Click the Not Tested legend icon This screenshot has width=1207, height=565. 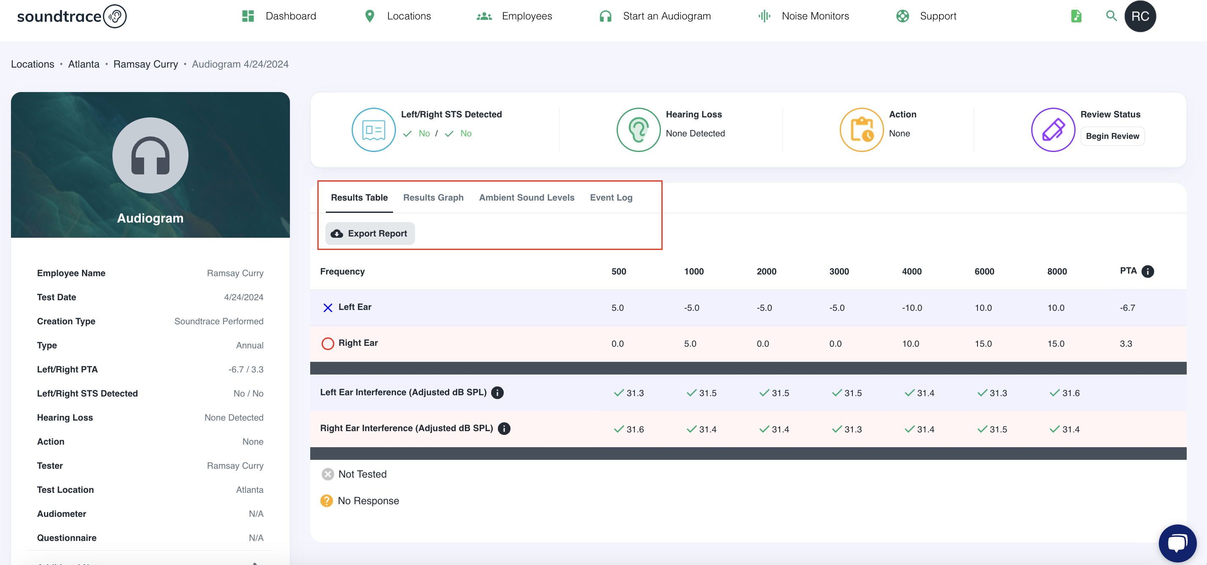(328, 474)
